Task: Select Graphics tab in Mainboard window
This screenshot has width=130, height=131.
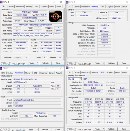Action: pos(44,73)
